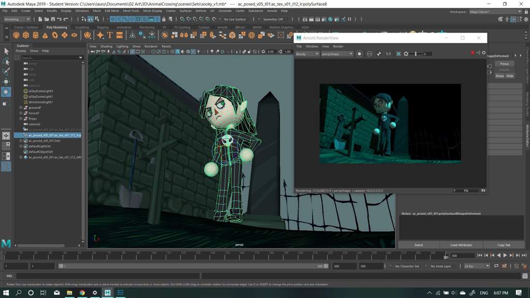
Task: Create a polygon cylinder from the shelf
Action: tap(36, 35)
